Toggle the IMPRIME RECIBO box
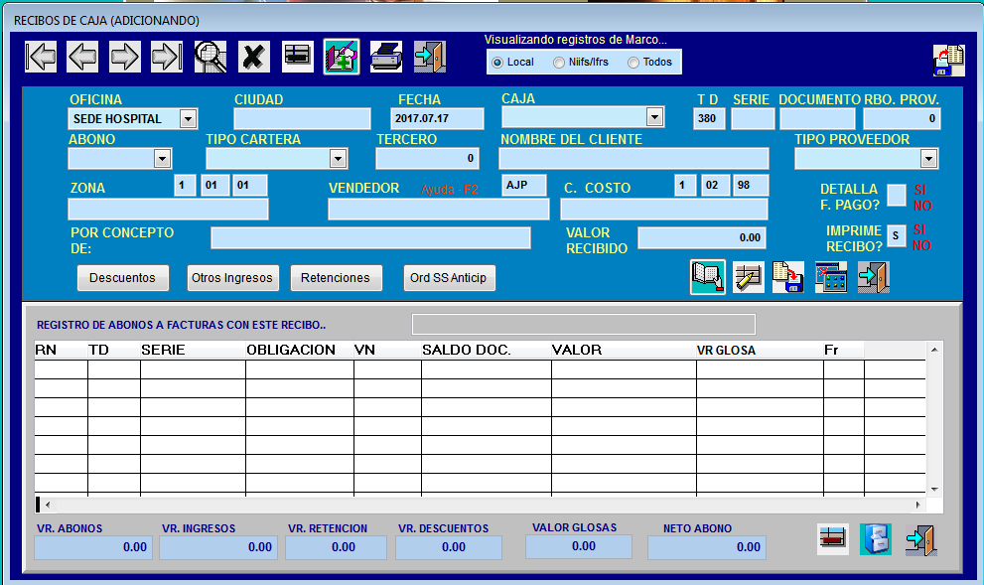The width and height of the screenshot is (984, 585). (x=897, y=236)
